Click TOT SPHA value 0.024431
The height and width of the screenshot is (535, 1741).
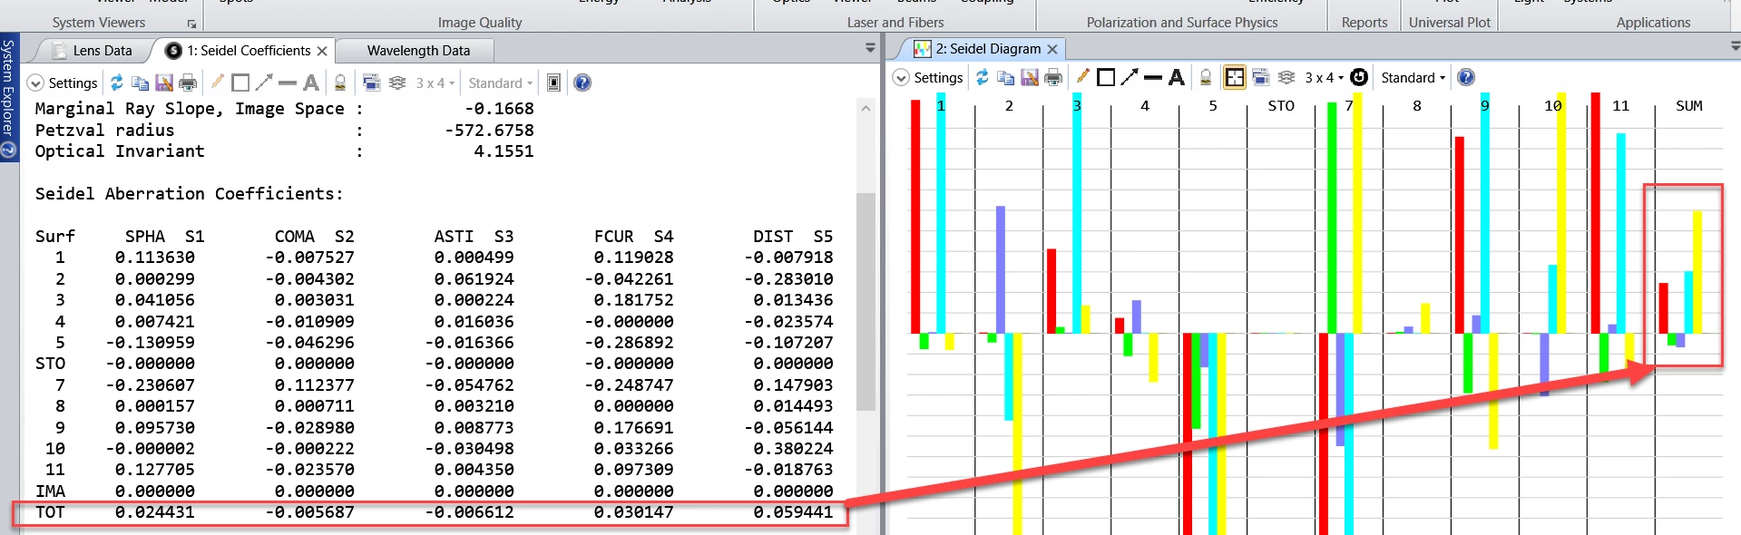[x=154, y=512]
